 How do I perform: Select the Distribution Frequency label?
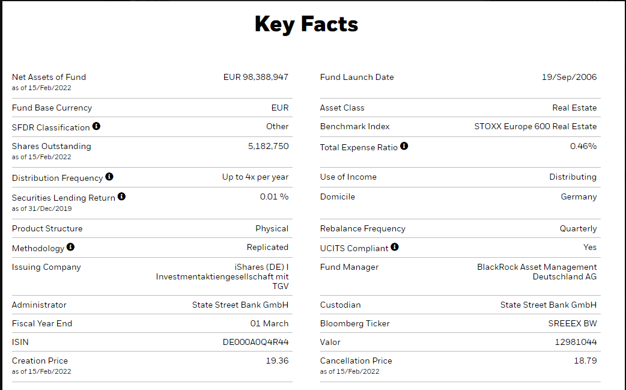(x=58, y=178)
